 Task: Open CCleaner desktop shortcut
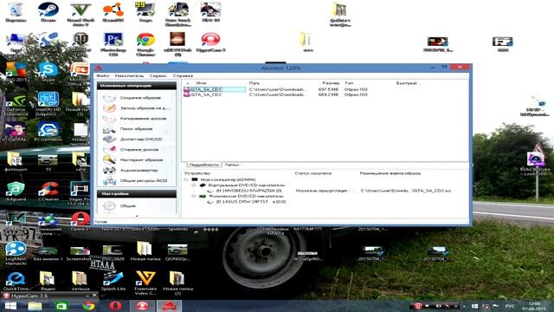coord(49,192)
